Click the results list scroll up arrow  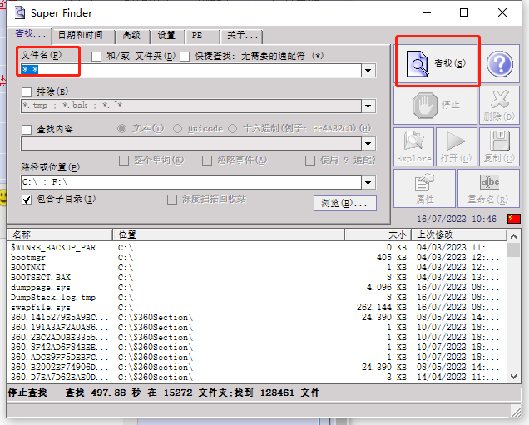point(513,236)
